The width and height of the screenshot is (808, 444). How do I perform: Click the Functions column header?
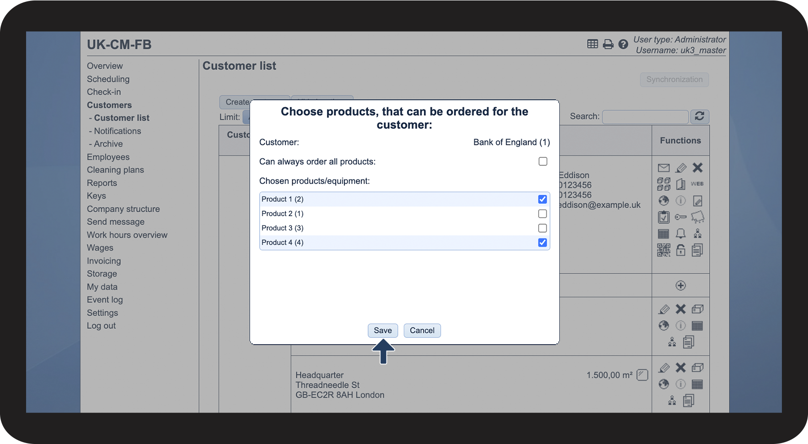[x=680, y=140]
